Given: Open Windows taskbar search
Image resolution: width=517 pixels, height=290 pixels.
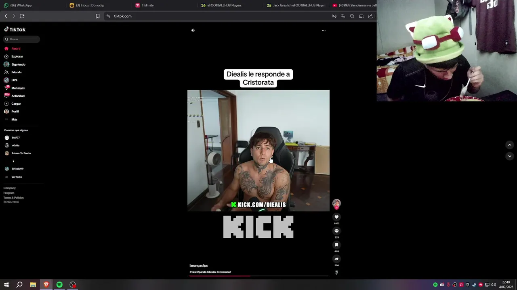Looking at the screenshot, I should (x=19, y=285).
